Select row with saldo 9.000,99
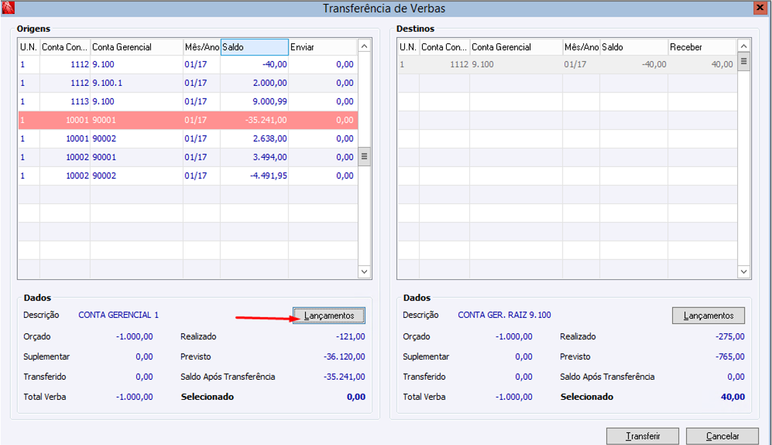 coord(188,102)
